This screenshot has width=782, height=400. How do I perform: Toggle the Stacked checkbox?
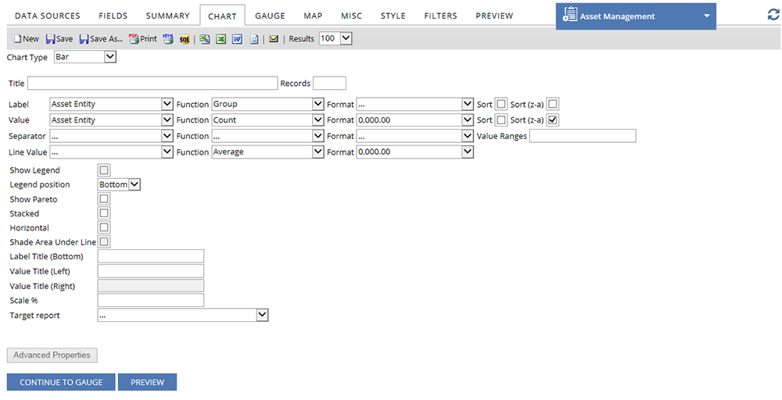(105, 213)
